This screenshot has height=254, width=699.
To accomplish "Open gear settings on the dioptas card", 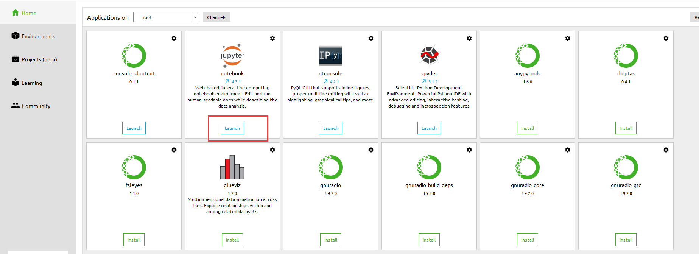I will (666, 38).
